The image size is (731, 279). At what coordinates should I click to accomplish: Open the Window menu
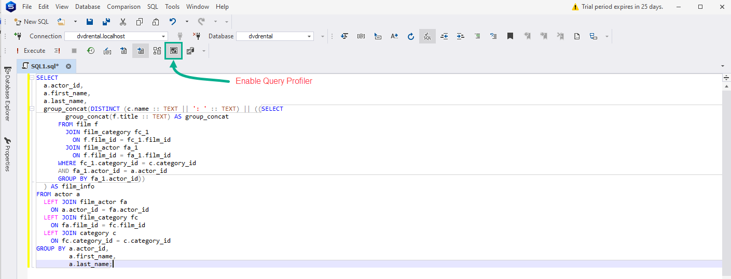(x=198, y=7)
